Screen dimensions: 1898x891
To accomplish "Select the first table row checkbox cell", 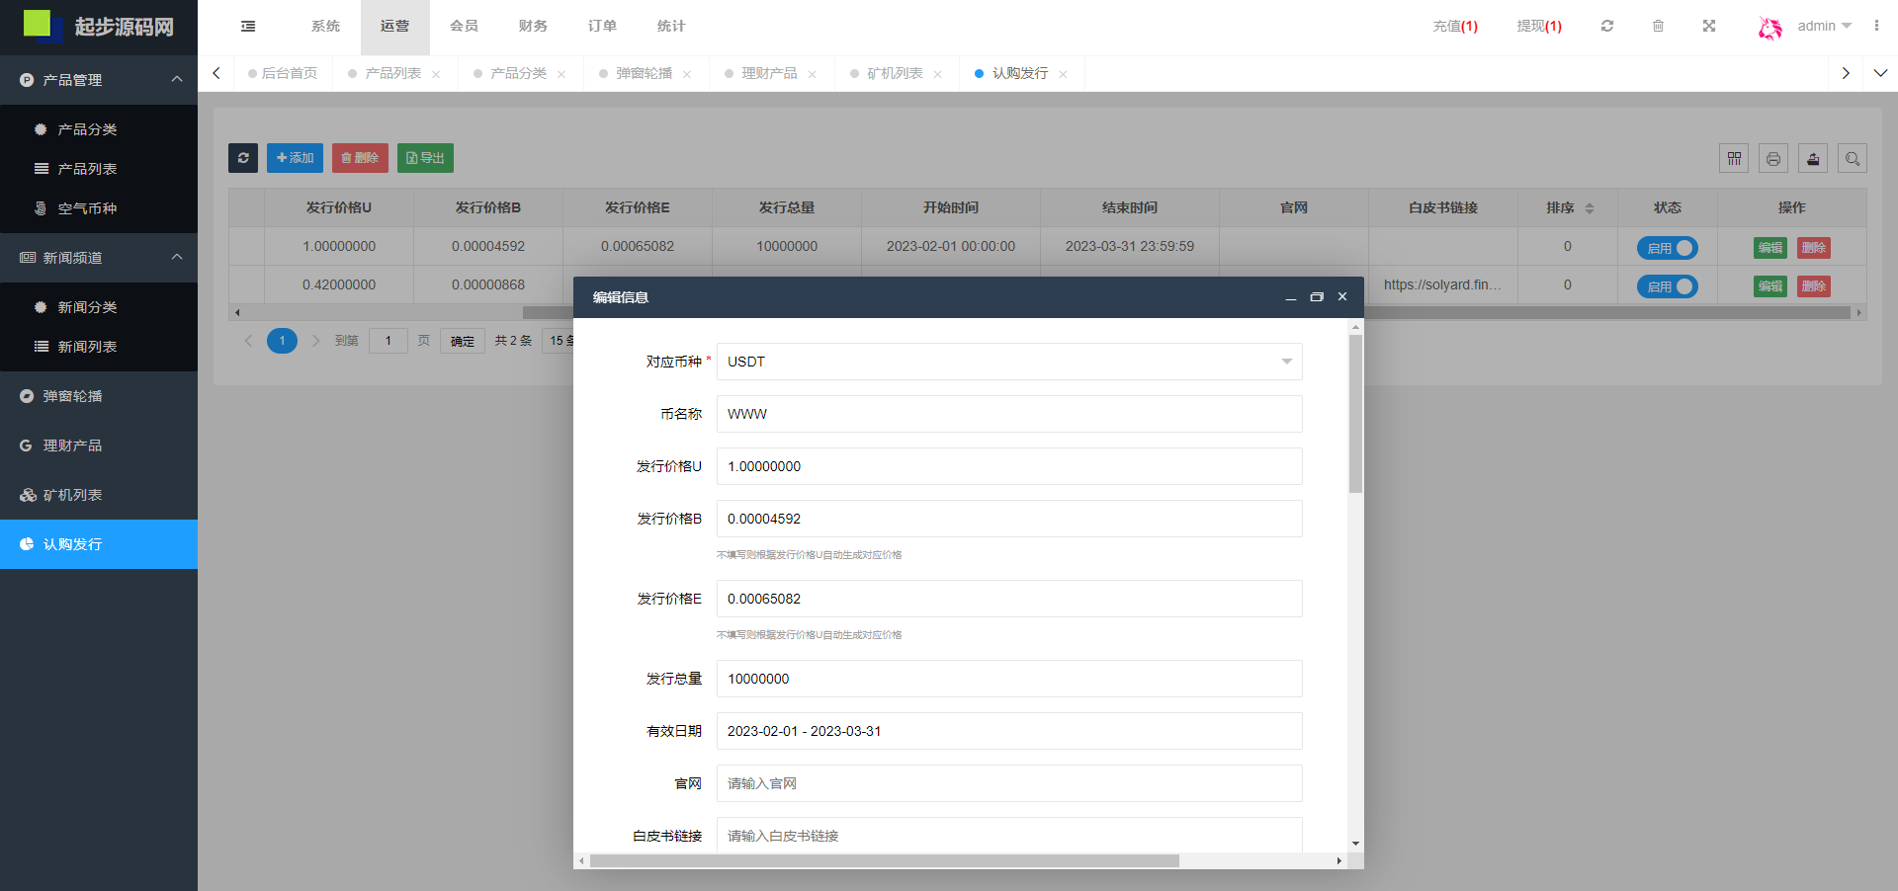I will click(246, 246).
